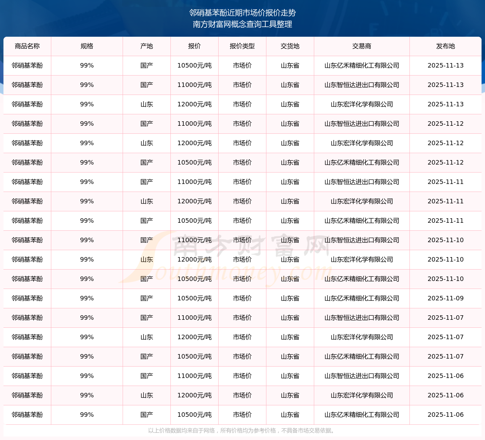
Task: Click the date cell 2025-11-09
Action: point(446,298)
